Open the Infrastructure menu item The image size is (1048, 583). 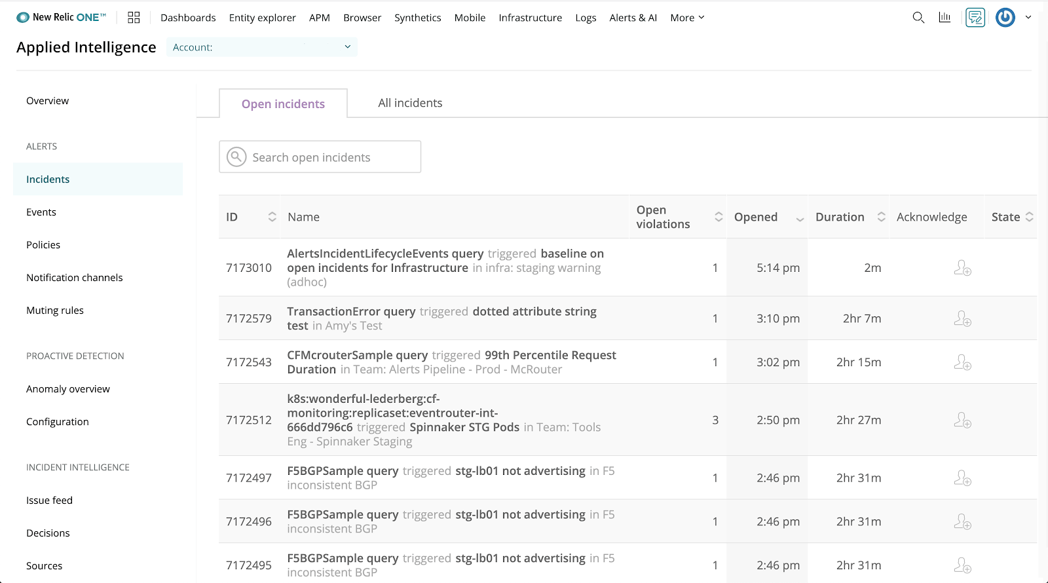pos(530,18)
